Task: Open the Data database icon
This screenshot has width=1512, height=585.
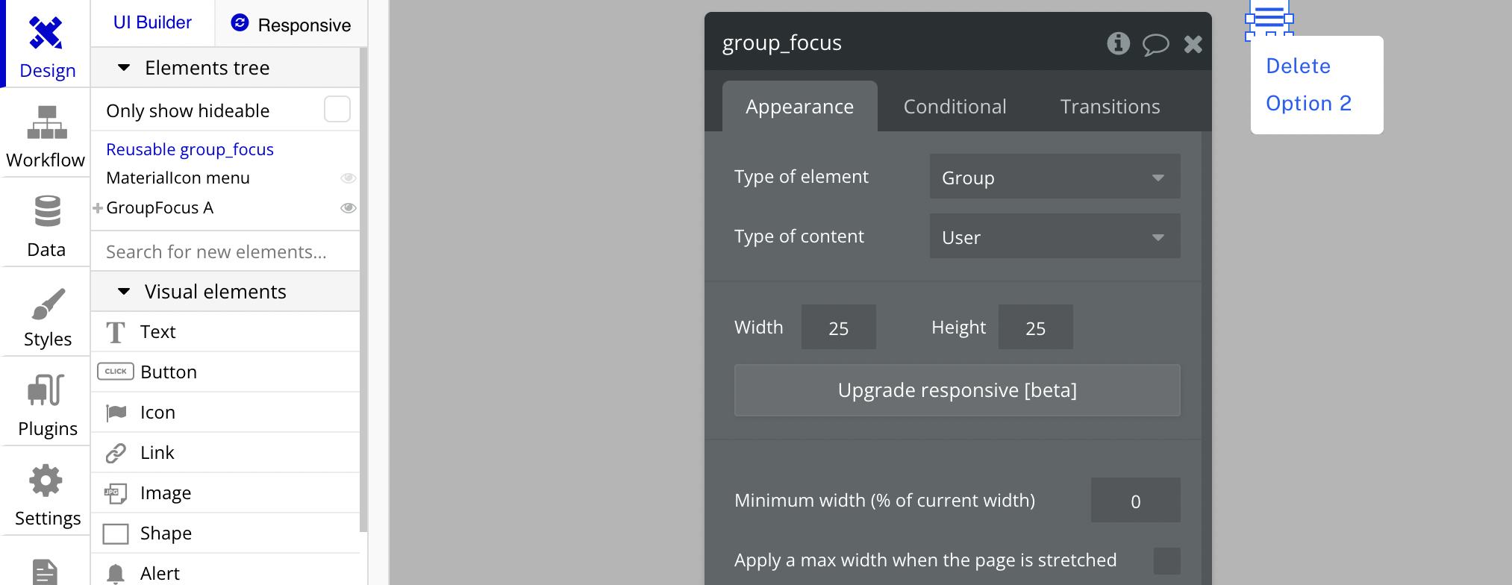Action: (48, 211)
